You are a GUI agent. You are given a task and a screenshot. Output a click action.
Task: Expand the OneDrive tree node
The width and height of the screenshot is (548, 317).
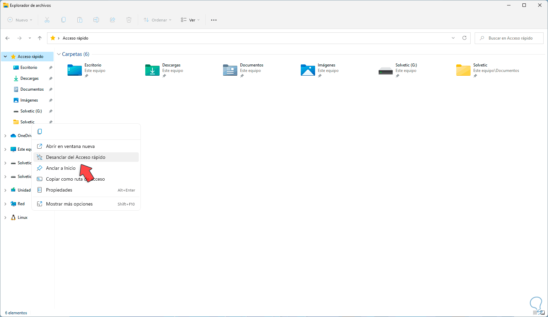coord(5,136)
